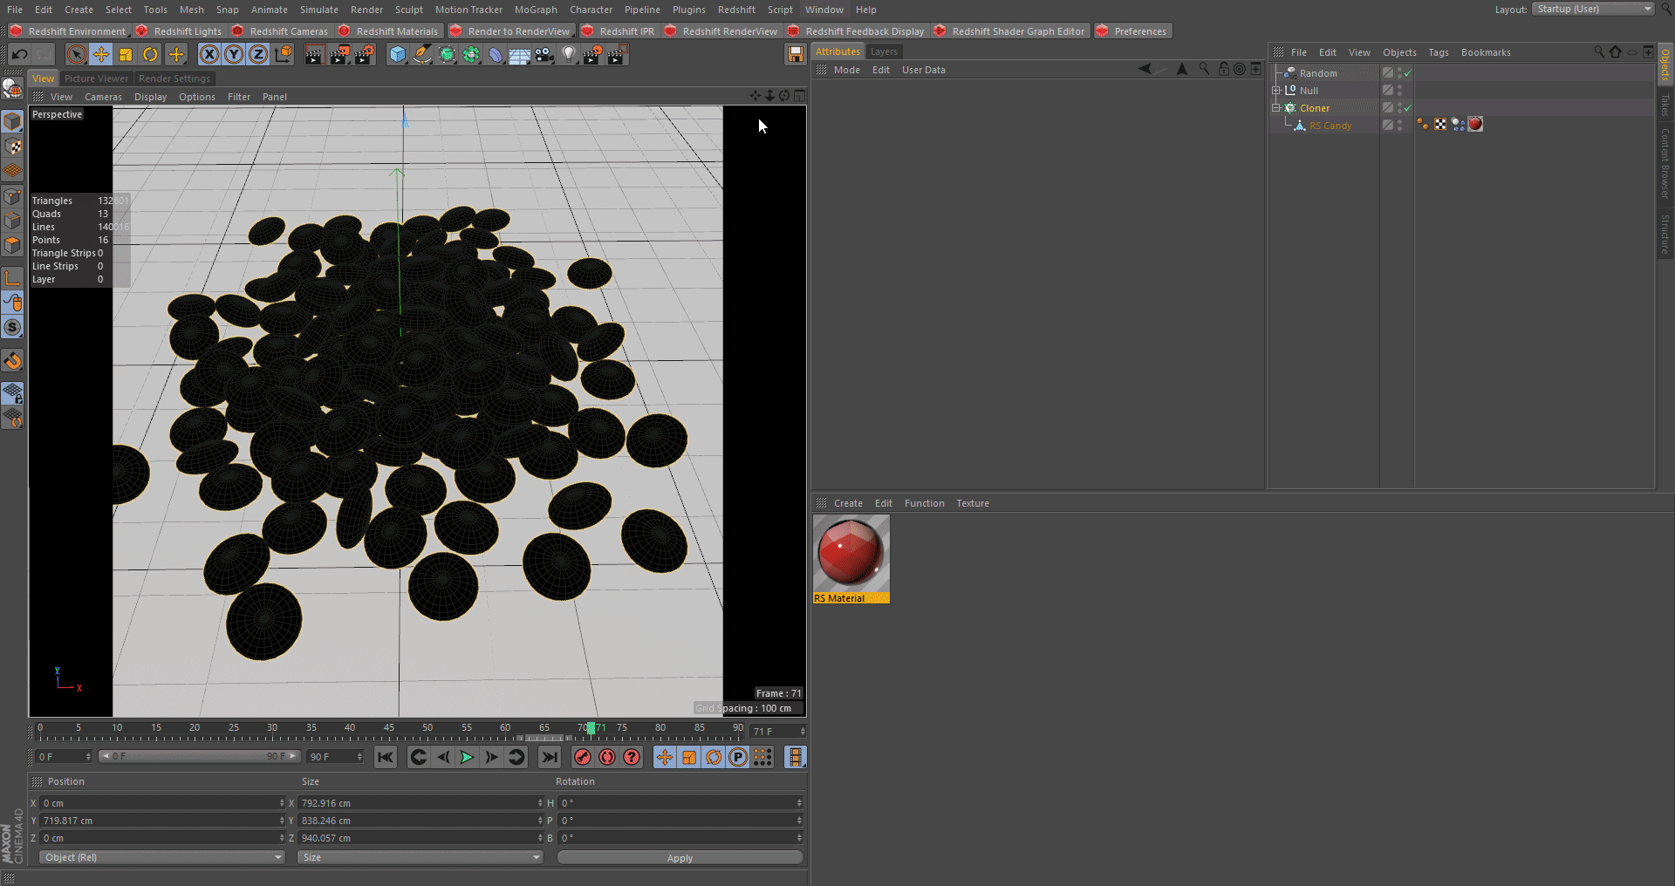1675x886 pixels.
Task: Add a light object via lightbulb icon
Action: (x=569, y=55)
